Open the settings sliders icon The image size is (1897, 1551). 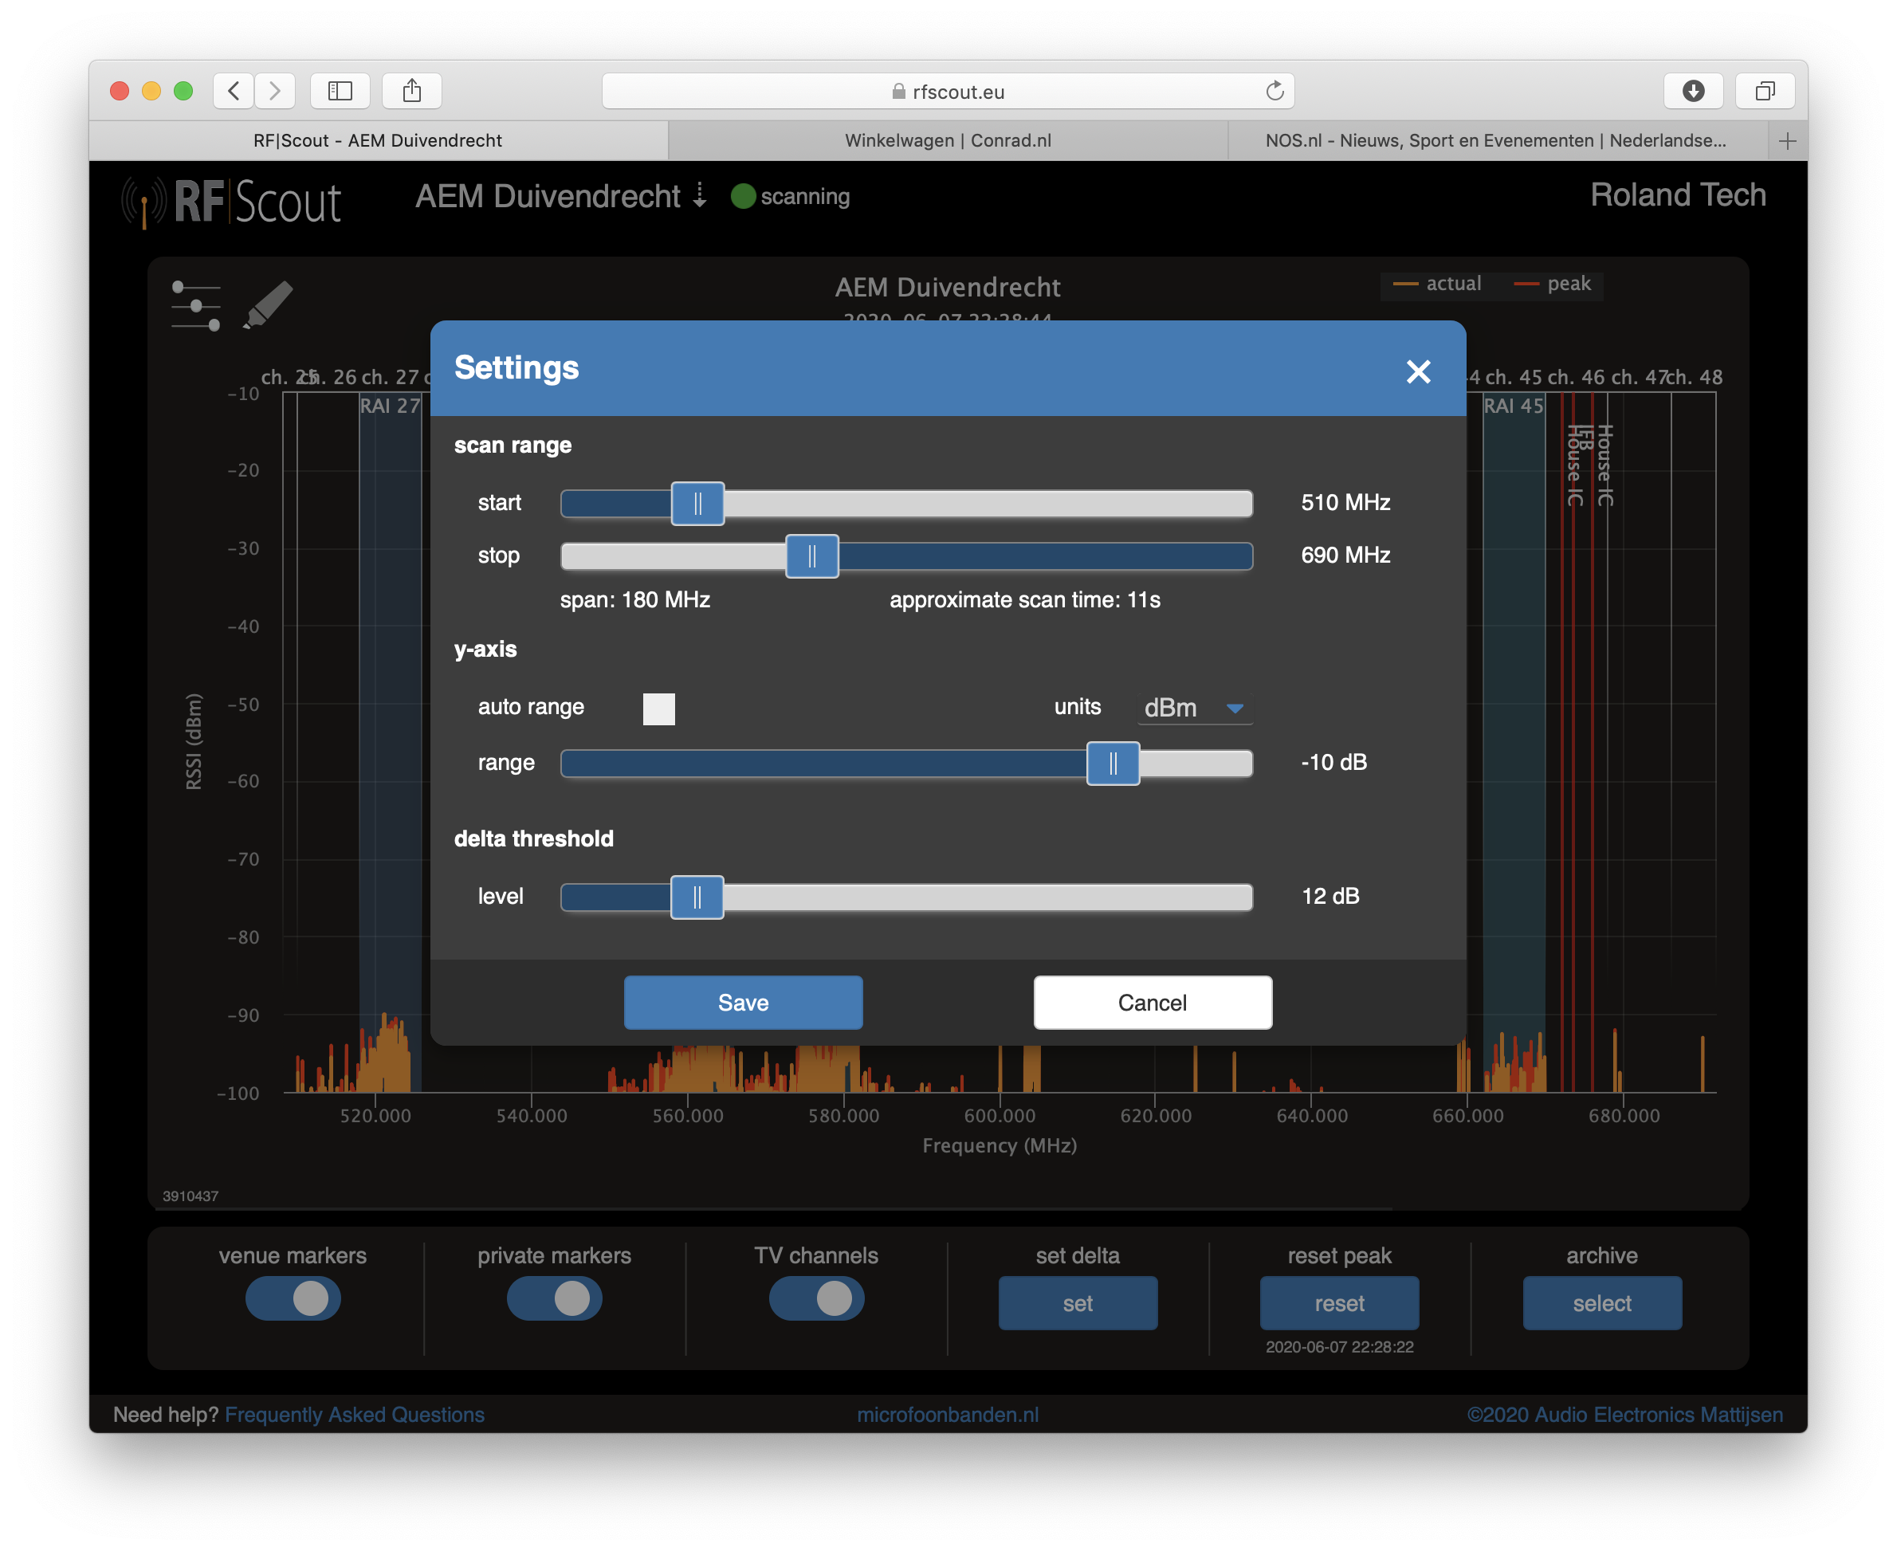pyautogui.click(x=196, y=306)
